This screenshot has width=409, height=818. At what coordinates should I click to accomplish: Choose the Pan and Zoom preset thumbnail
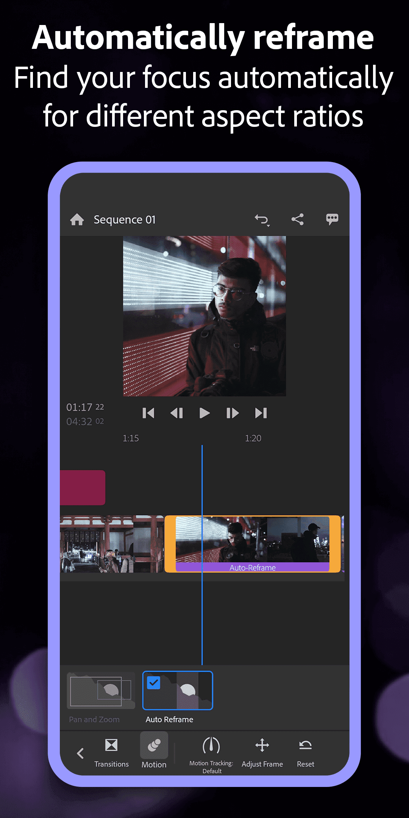click(101, 690)
